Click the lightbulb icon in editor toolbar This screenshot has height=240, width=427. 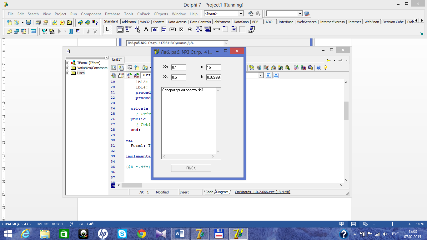pyautogui.click(x=325, y=68)
